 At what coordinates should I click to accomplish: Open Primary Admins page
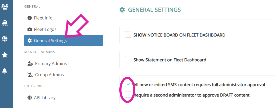pyautogui.click(x=51, y=63)
